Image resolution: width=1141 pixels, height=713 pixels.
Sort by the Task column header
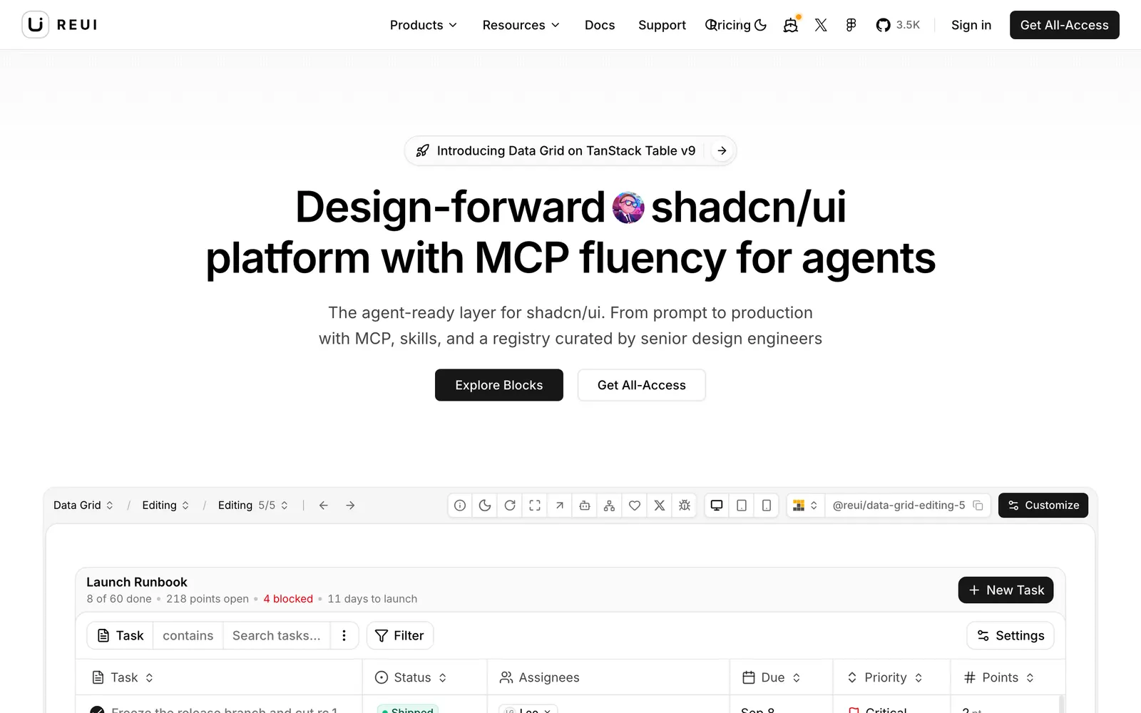123,677
